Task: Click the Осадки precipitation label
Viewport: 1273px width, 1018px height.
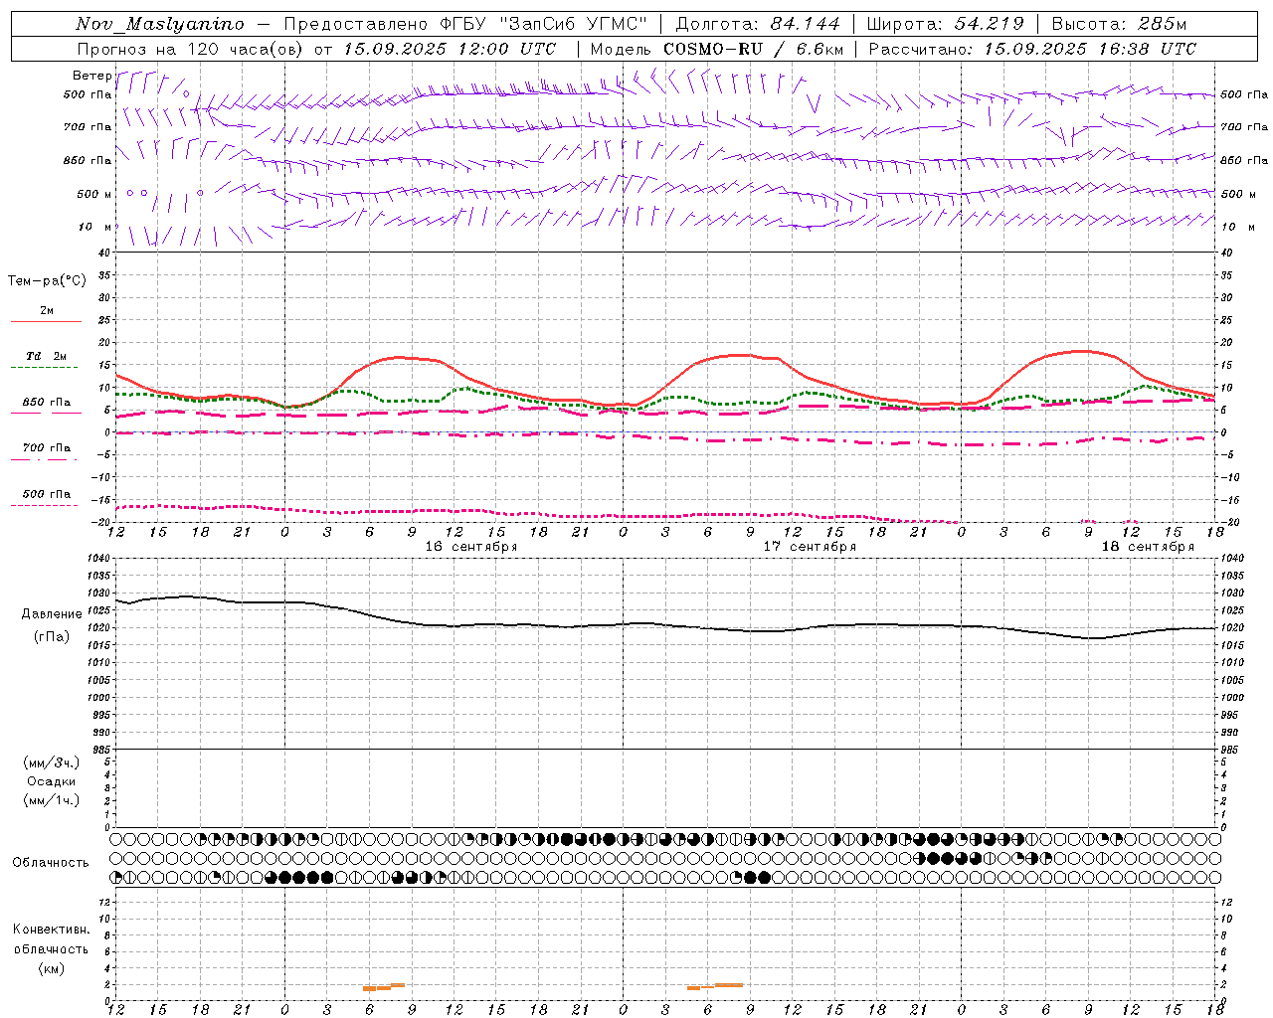Action: pos(51,781)
